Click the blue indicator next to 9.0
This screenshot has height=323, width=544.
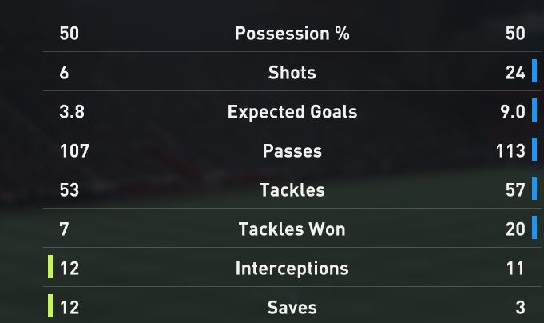coord(534,112)
